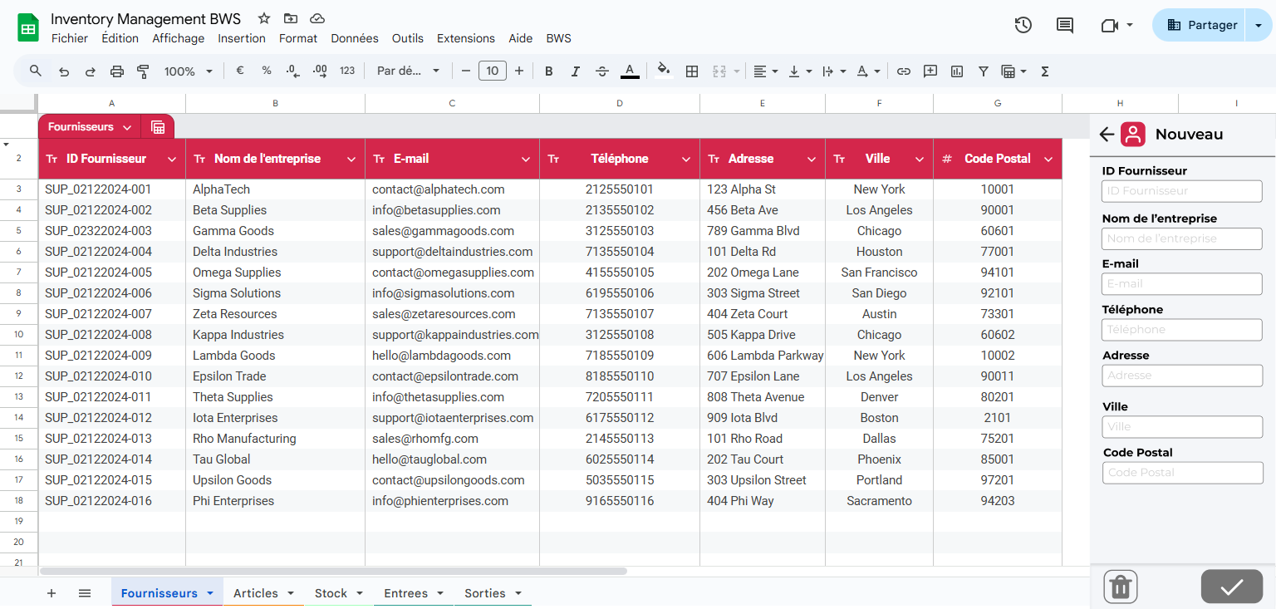
Task: Increase the font size
Action: point(519,71)
